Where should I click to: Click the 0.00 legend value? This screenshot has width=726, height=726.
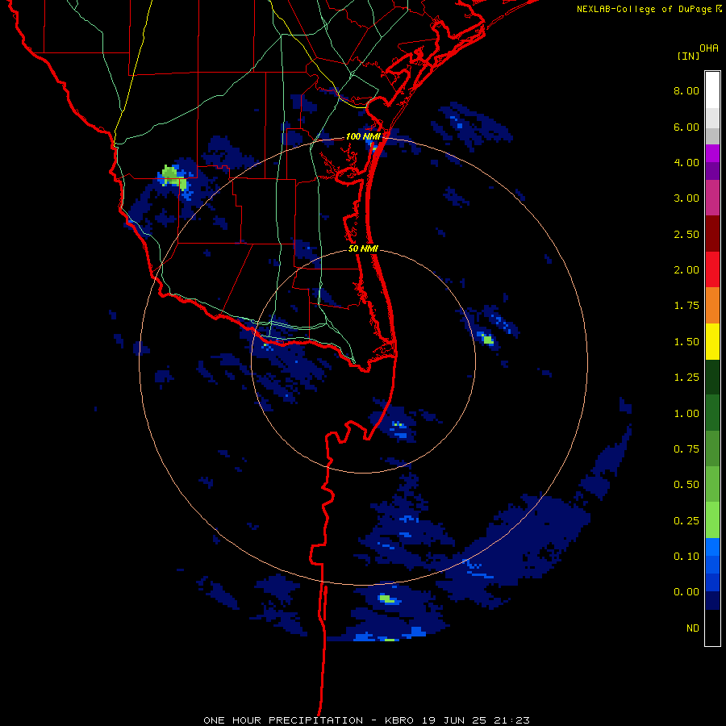tap(686, 592)
